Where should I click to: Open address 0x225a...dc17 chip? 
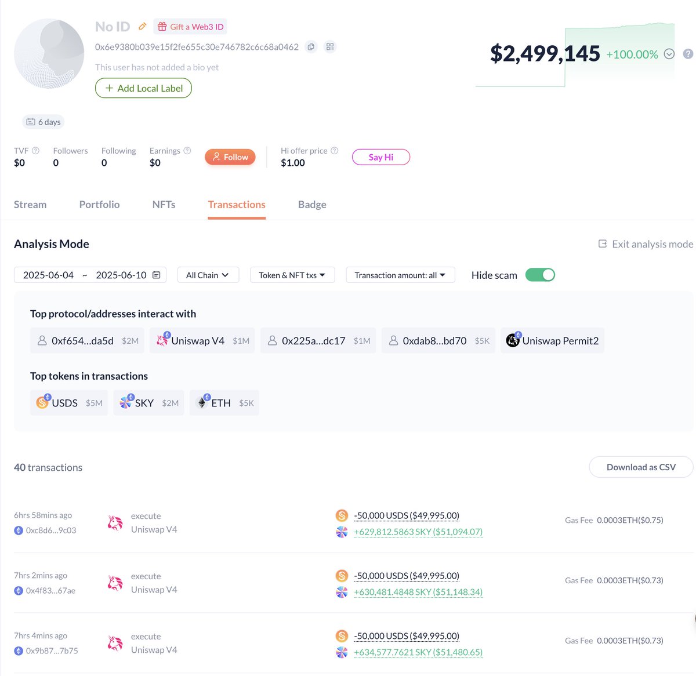coord(318,341)
